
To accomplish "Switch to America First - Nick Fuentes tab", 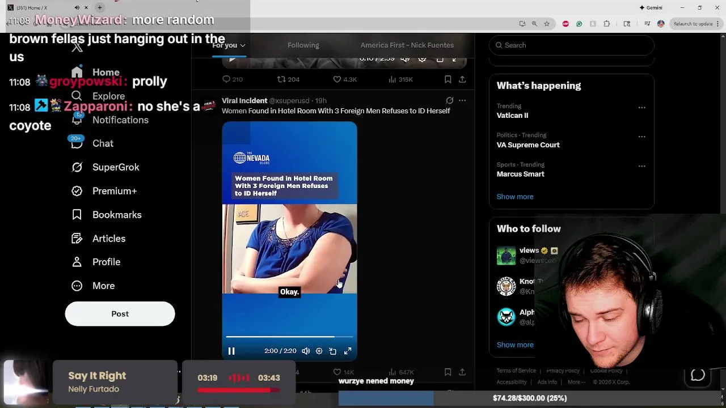I will click(x=407, y=45).
